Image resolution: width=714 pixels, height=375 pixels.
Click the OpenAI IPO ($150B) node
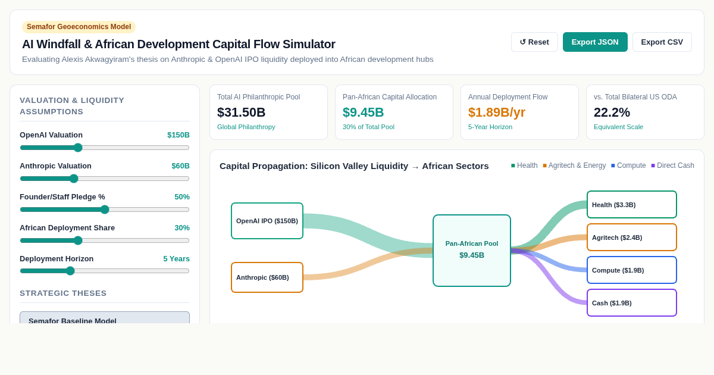pos(267,221)
